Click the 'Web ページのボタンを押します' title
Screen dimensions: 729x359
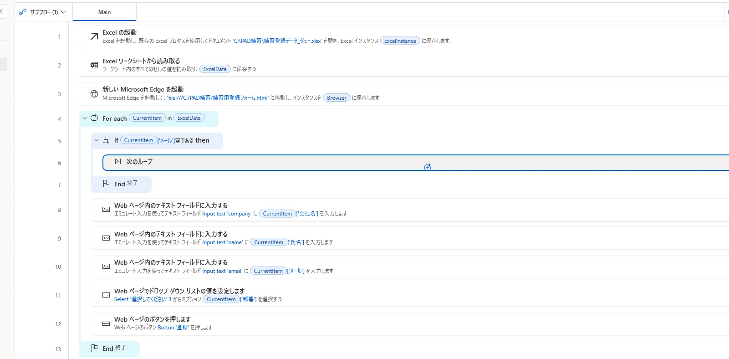pyautogui.click(x=153, y=319)
